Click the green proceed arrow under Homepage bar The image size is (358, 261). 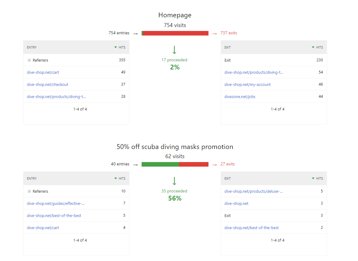[x=174, y=49]
